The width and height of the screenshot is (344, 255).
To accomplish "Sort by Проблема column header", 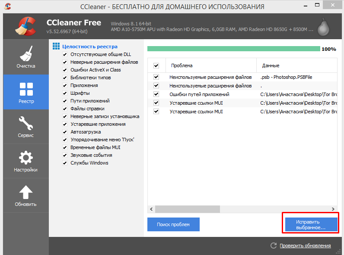I will tap(211, 65).
